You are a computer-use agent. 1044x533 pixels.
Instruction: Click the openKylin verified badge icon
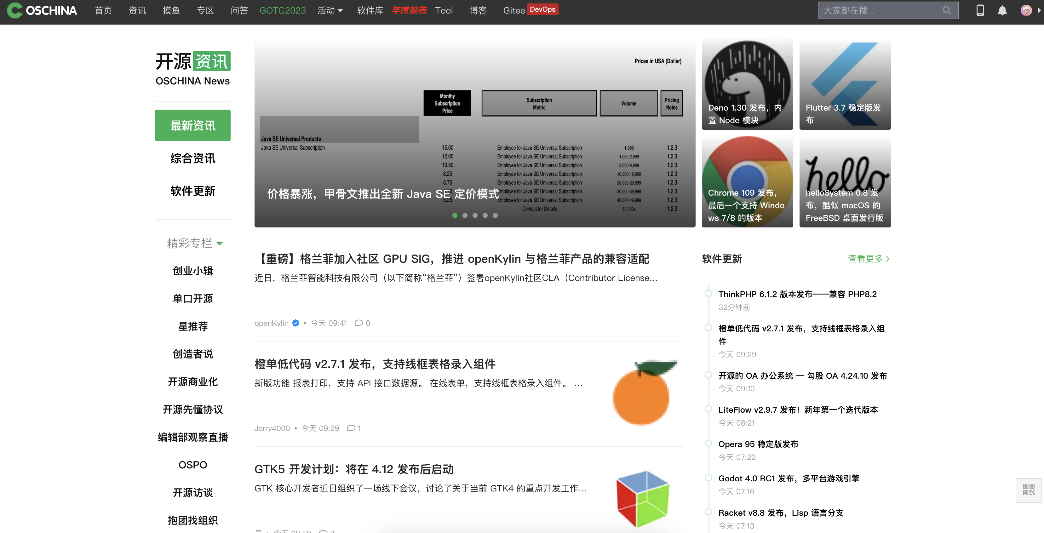tap(295, 323)
